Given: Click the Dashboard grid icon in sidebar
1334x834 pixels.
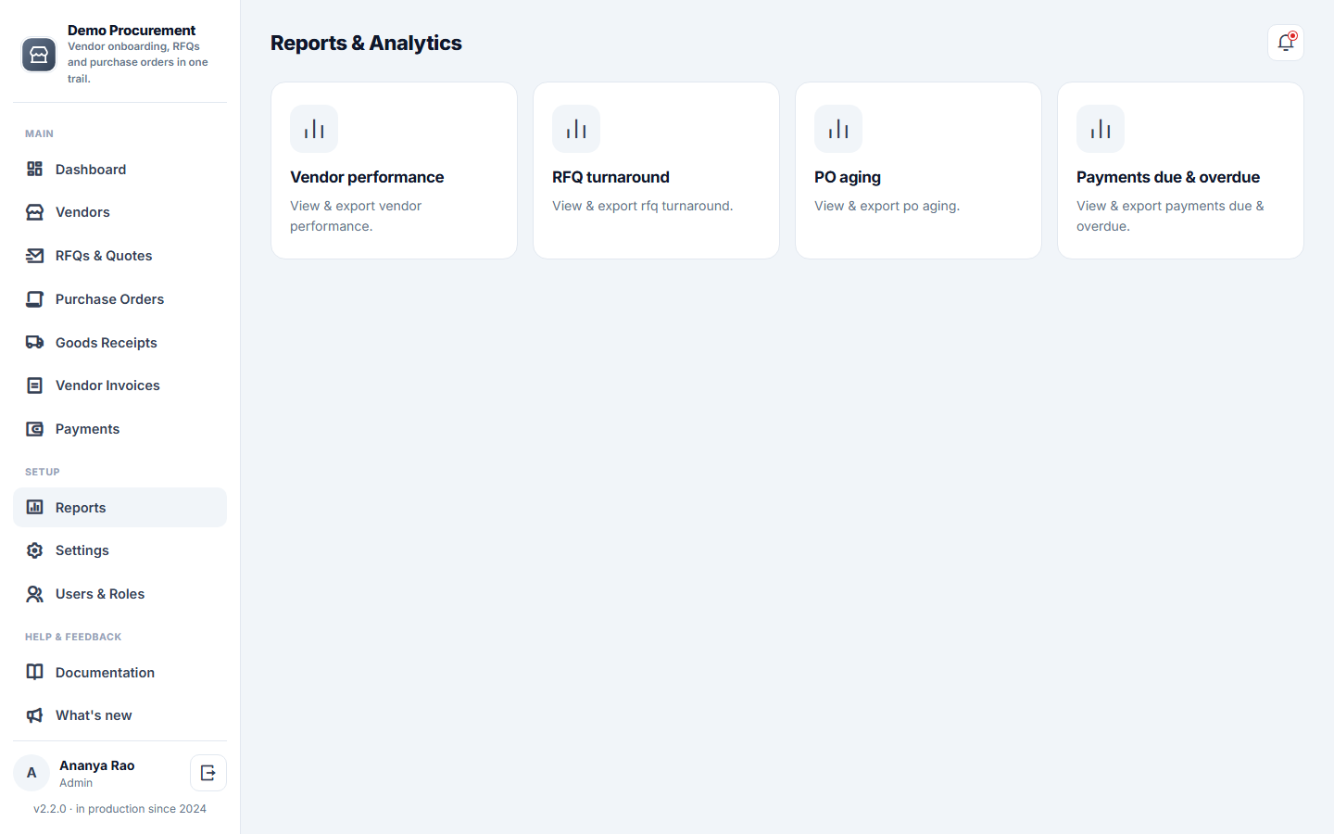Looking at the screenshot, I should [34, 169].
